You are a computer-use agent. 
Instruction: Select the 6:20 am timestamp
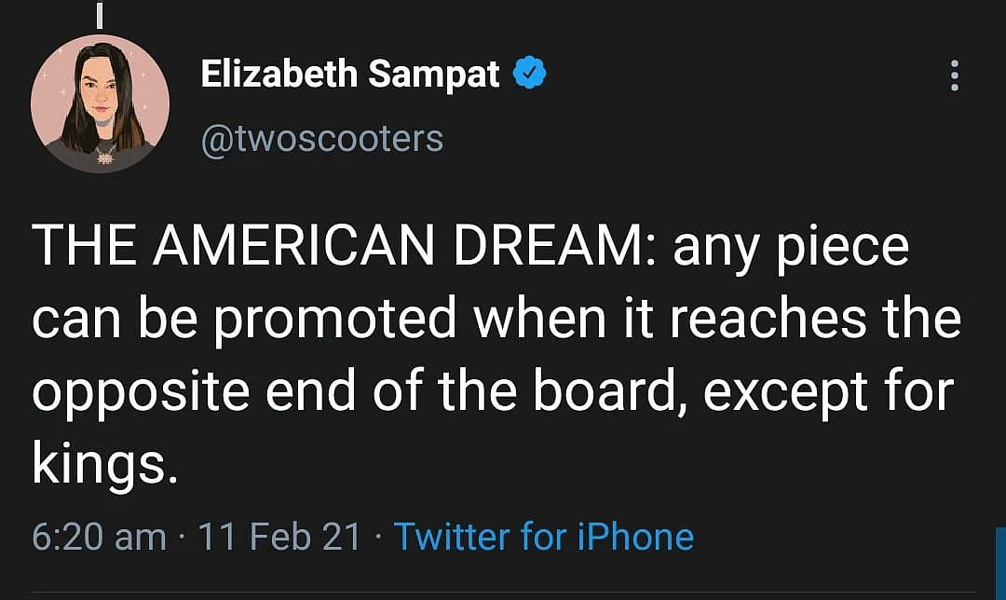[x=99, y=537]
